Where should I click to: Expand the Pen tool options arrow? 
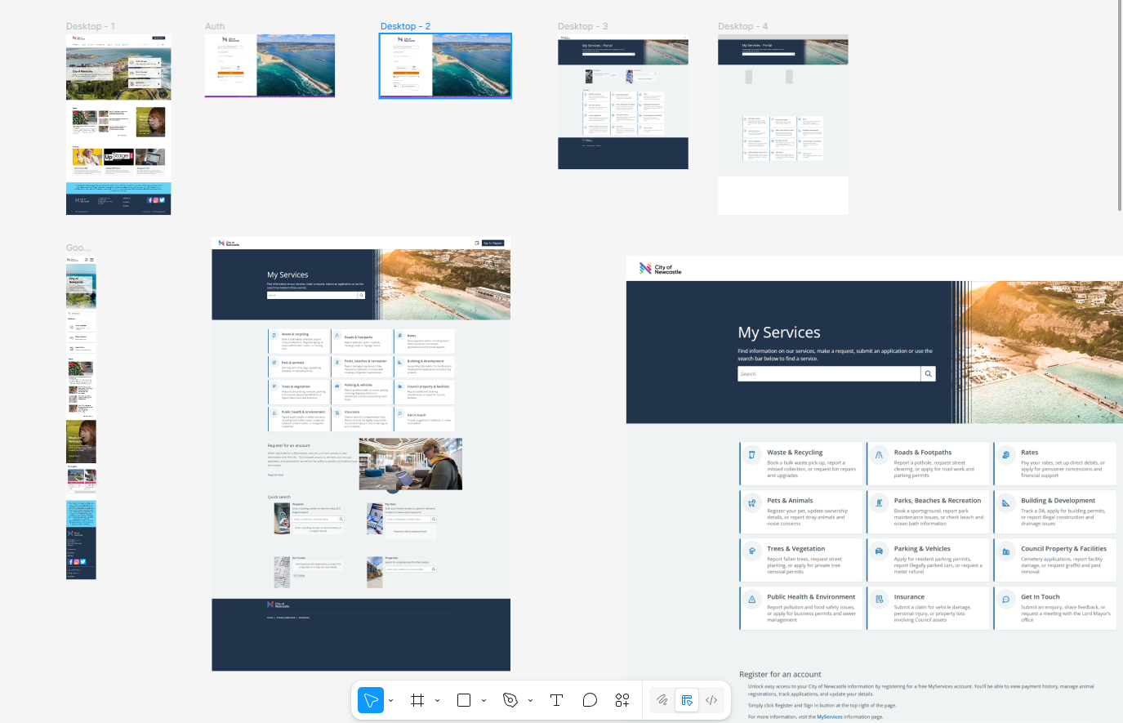[x=531, y=700]
